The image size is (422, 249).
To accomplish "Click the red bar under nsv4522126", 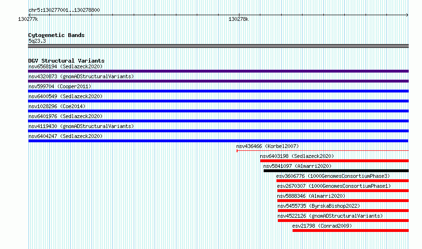I will [343, 221].
